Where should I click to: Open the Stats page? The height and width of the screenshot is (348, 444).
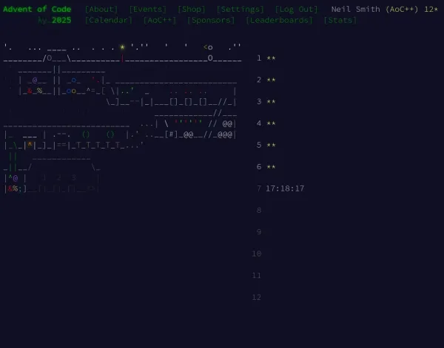point(340,20)
